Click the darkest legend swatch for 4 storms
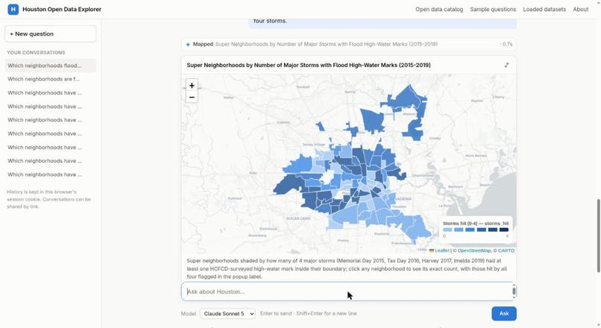 point(503,230)
